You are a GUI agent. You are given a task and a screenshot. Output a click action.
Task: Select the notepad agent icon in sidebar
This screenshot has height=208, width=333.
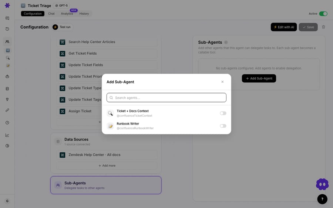pos(8,65)
